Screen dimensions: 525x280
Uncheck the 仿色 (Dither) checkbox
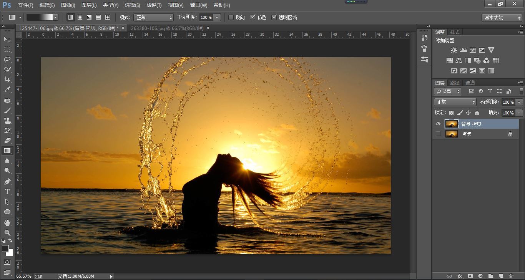(x=253, y=17)
